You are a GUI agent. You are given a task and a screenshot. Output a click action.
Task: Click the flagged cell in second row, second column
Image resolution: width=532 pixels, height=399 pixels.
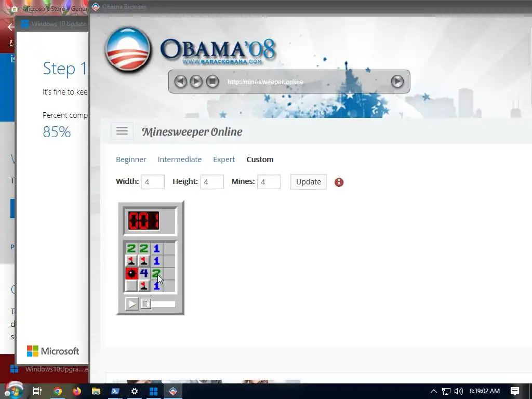[x=144, y=261]
